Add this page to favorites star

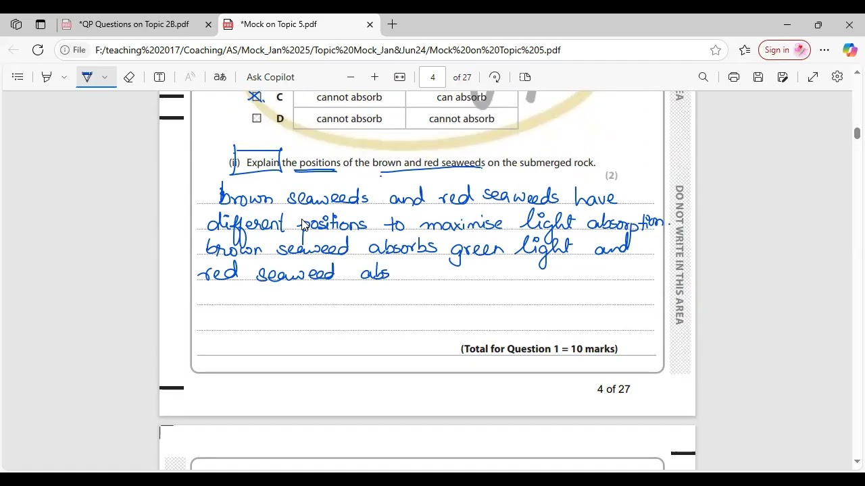[x=716, y=50]
